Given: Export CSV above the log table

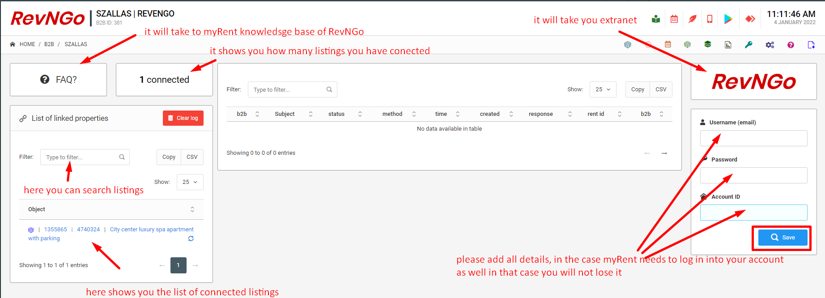Looking at the screenshot, I should pyautogui.click(x=661, y=89).
